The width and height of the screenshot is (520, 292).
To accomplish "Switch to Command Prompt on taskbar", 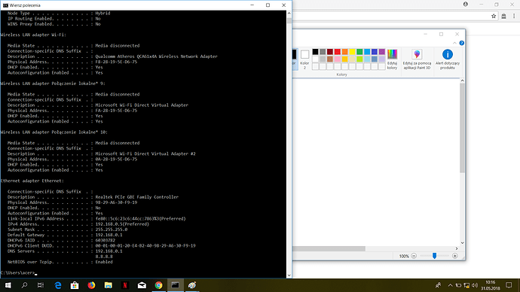I will [175, 285].
